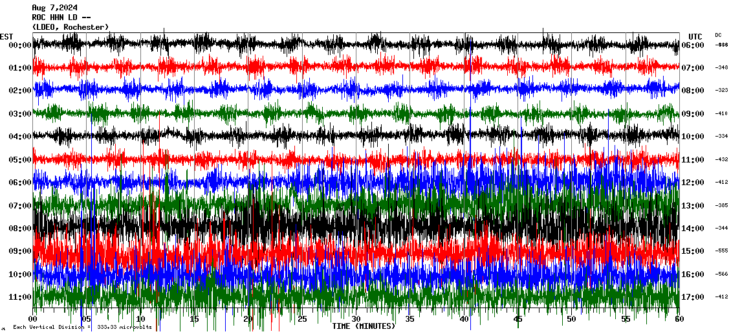Click the Each Vertical Division scale note
This screenshot has width=731, height=336.
(82, 328)
